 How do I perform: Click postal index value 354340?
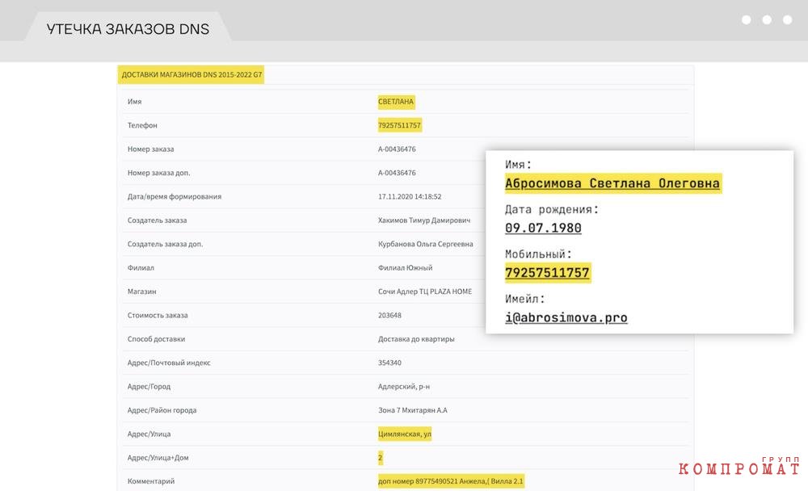pyautogui.click(x=389, y=363)
